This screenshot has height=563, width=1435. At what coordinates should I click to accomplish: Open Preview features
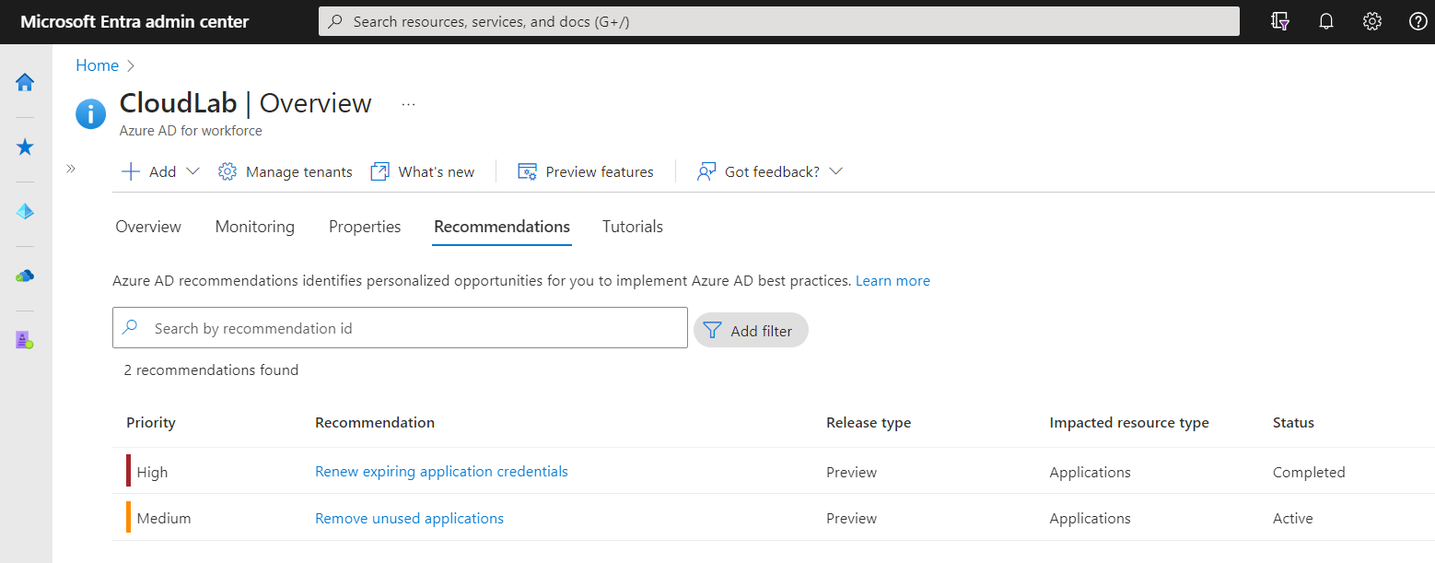click(x=600, y=172)
